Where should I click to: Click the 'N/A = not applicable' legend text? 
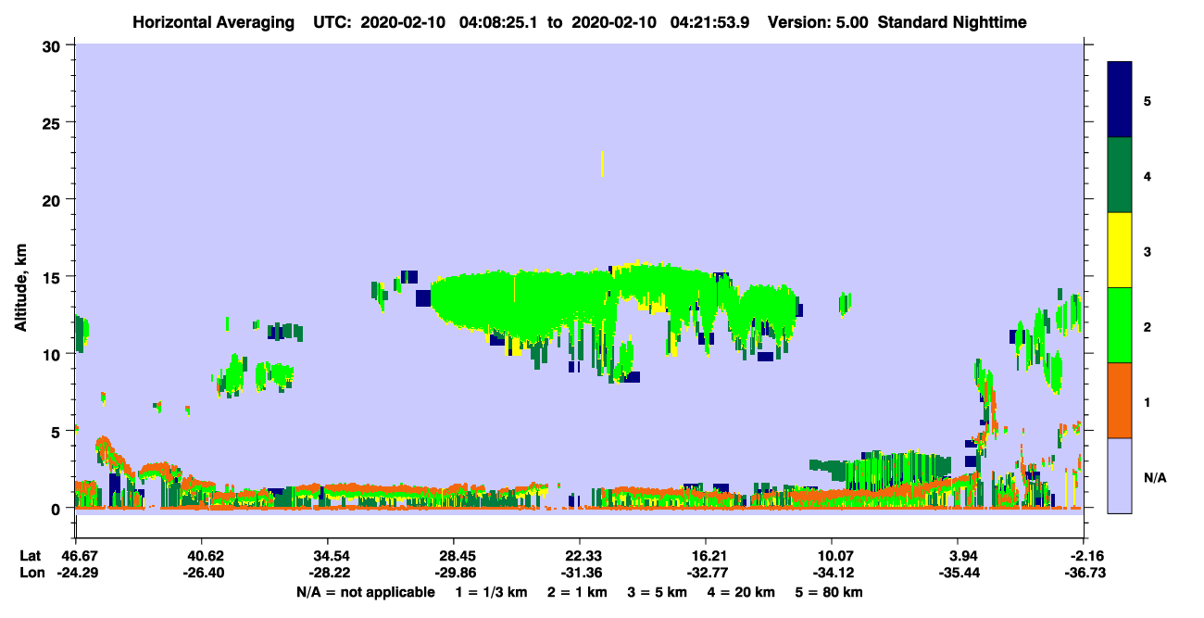click(365, 592)
